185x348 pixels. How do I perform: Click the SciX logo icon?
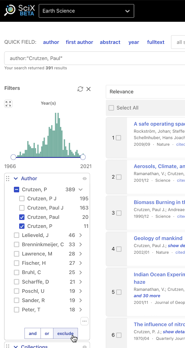10,10
